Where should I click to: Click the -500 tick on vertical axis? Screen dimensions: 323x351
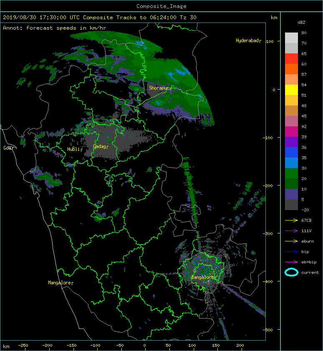268,330
